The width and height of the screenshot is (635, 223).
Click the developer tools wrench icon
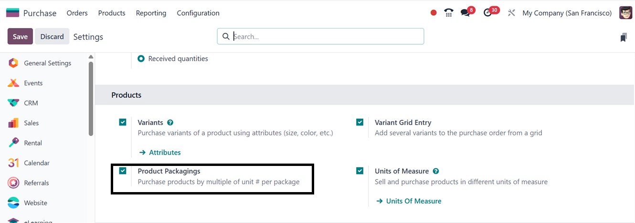(x=511, y=13)
